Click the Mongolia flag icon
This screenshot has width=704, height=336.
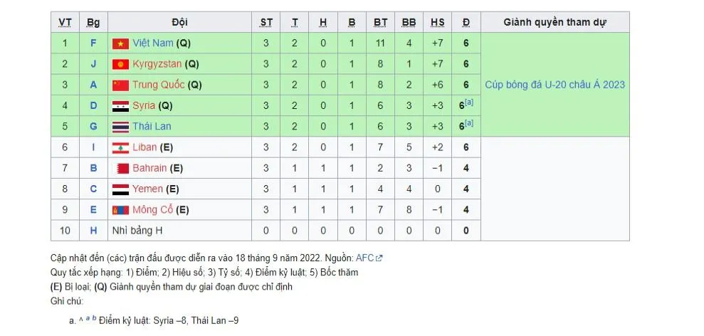120,210
